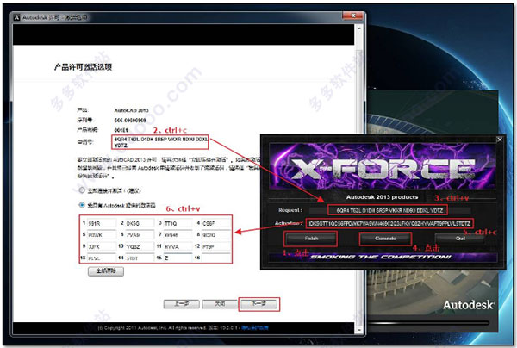Click the product key value 001E1
This screenshot has width=517, height=348.
click(x=121, y=130)
